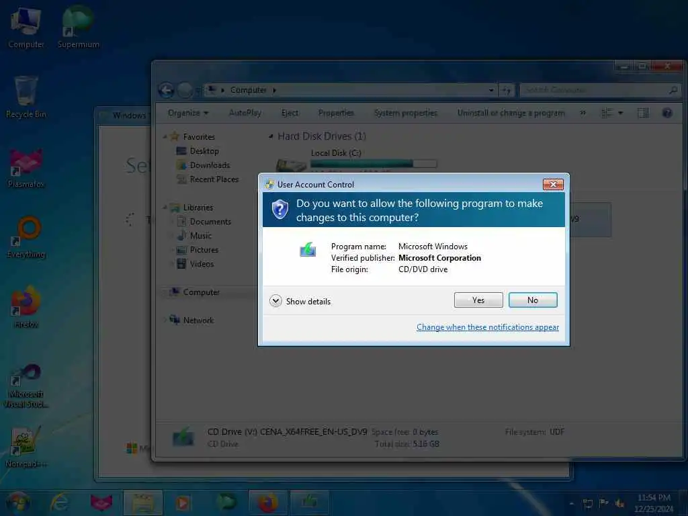Select Music library

(200, 236)
